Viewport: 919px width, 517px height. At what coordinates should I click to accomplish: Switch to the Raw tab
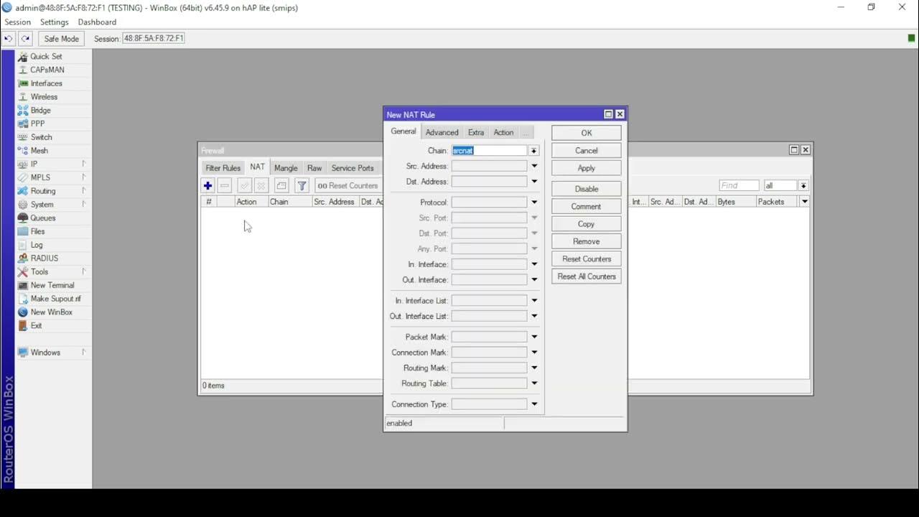(314, 168)
